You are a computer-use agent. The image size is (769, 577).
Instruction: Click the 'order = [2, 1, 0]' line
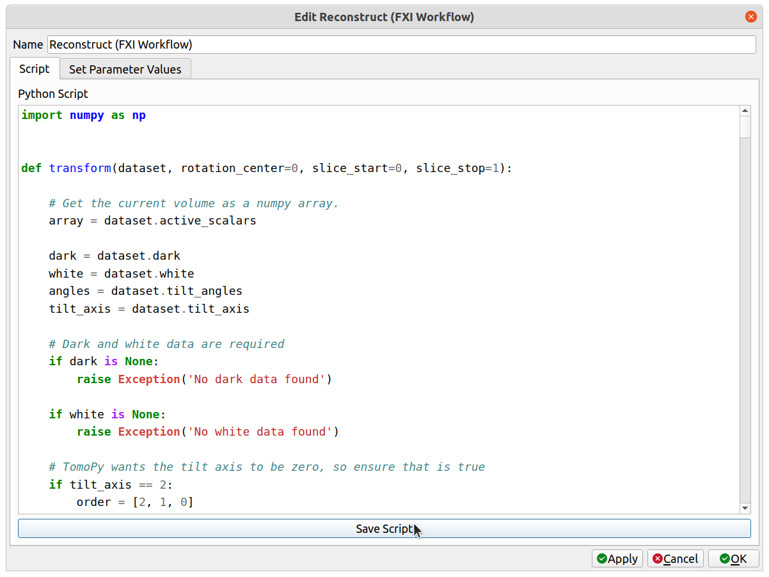pyautogui.click(x=134, y=502)
